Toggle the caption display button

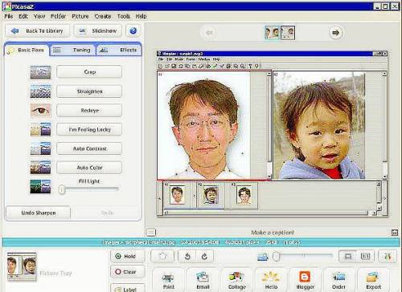pyautogui.click(x=151, y=233)
